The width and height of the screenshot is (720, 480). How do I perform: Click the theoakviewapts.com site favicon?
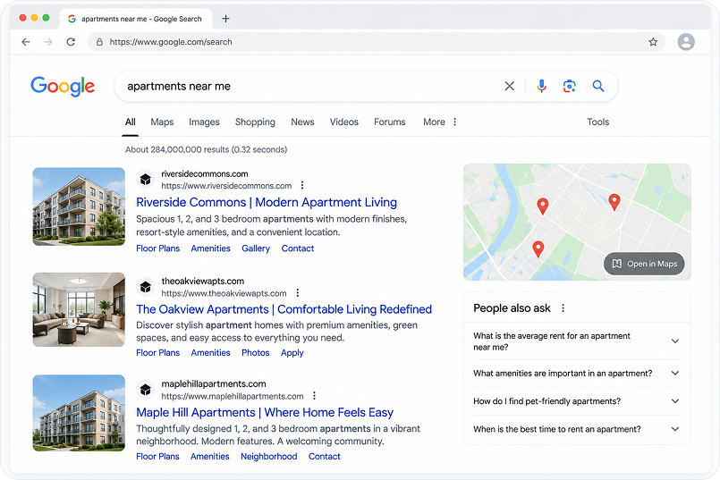146,287
